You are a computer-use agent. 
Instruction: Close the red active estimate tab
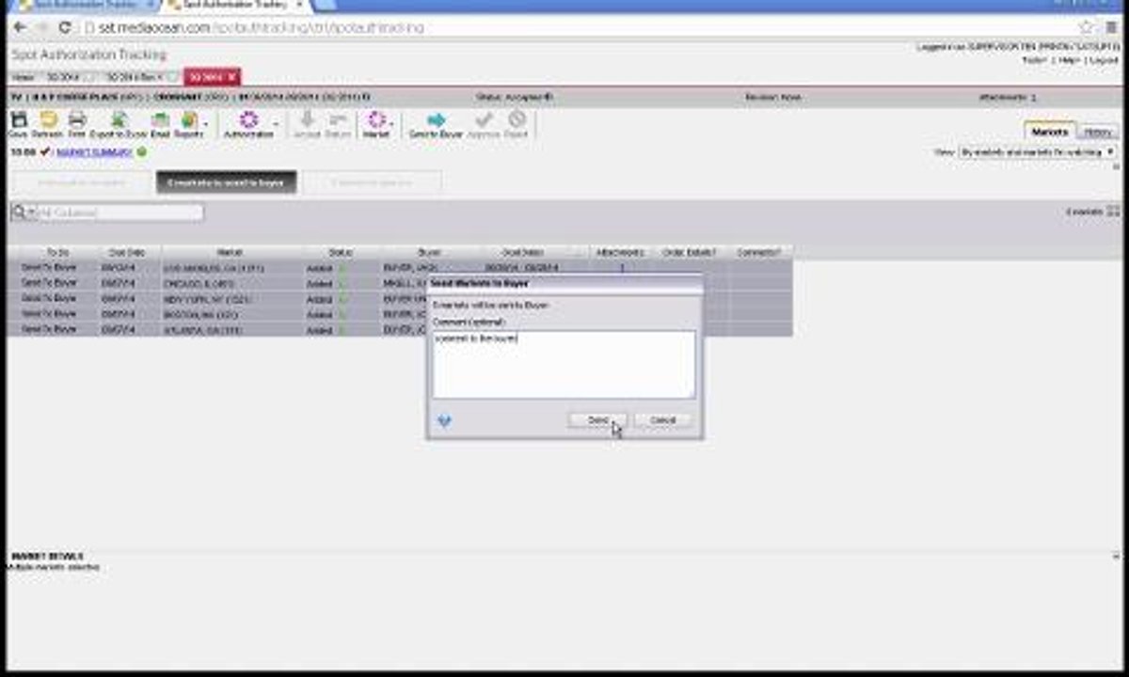tap(232, 76)
